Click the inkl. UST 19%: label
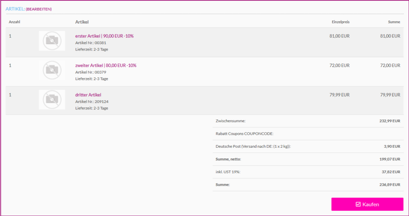 [x=228, y=172]
